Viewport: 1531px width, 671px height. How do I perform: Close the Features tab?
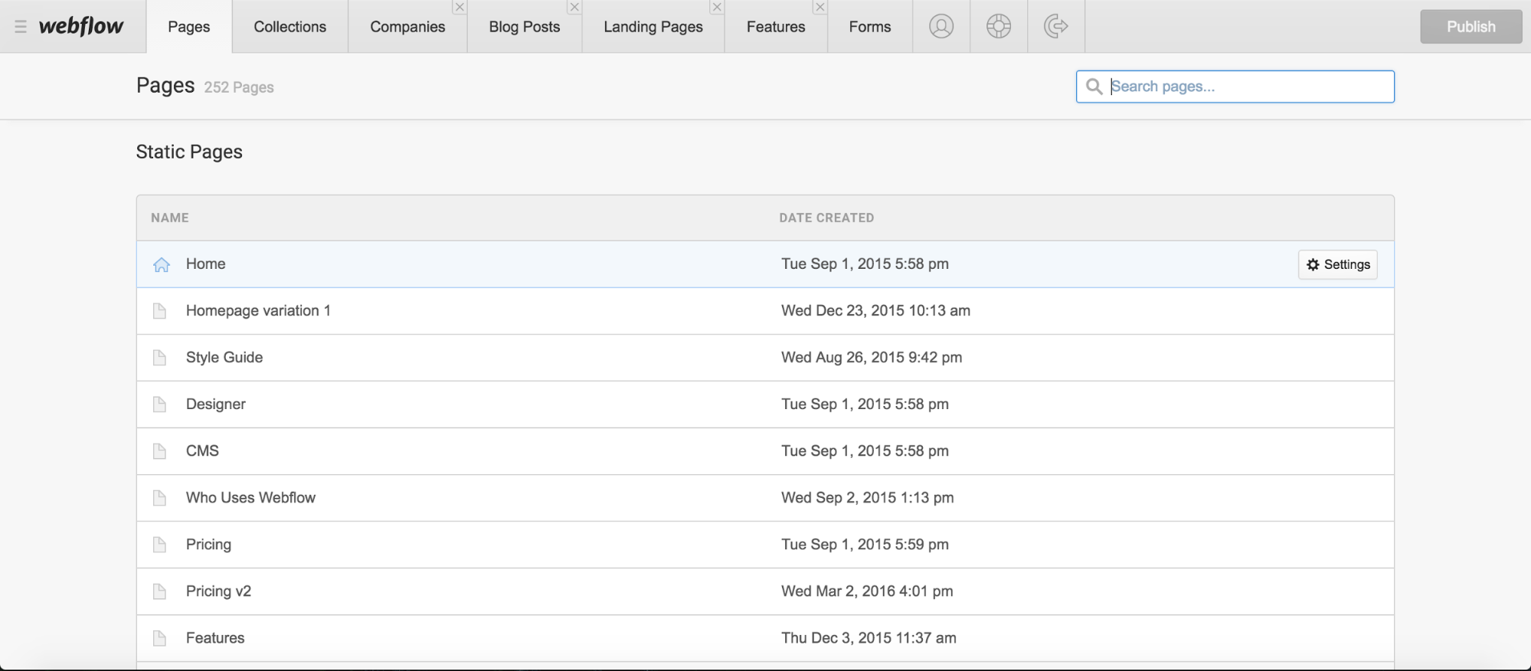pos(820,8)
